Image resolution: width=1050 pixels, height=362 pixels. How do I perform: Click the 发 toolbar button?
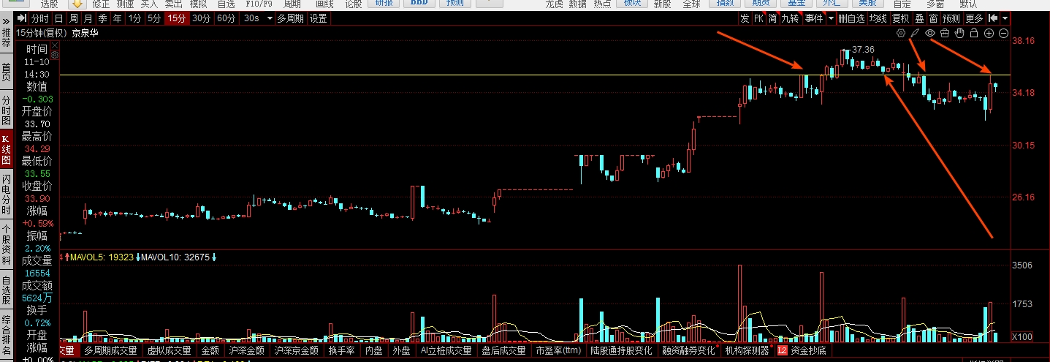pyautogui.click(x=745, y=18)
